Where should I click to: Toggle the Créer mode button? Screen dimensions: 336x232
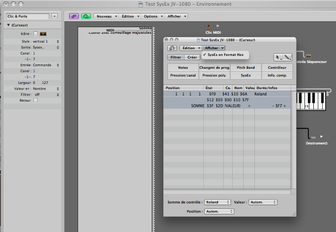point(192,57)
